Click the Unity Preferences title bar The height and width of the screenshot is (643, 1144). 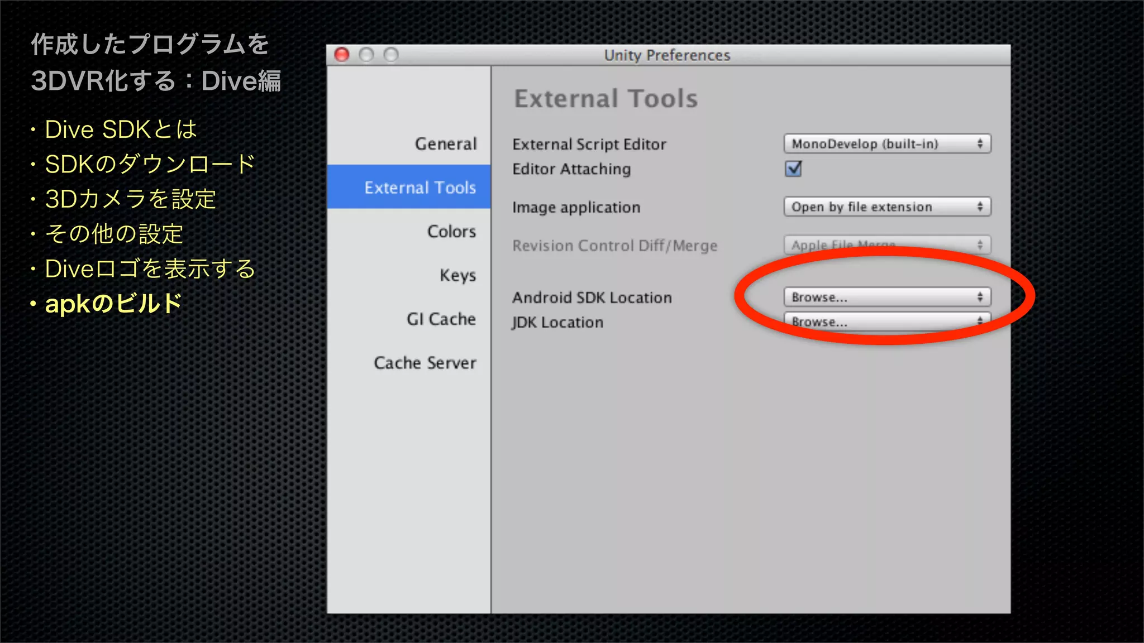(x=667, y=55)
